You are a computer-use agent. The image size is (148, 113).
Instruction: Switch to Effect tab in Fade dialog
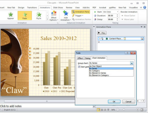point(80,58)
